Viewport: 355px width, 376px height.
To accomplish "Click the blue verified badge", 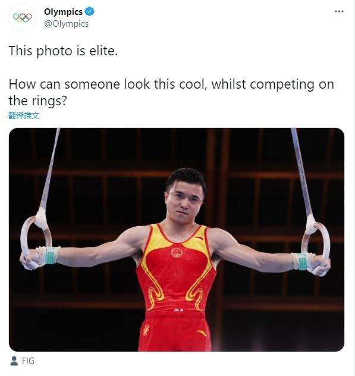I will pyautogui.click(x=90, y=11).
